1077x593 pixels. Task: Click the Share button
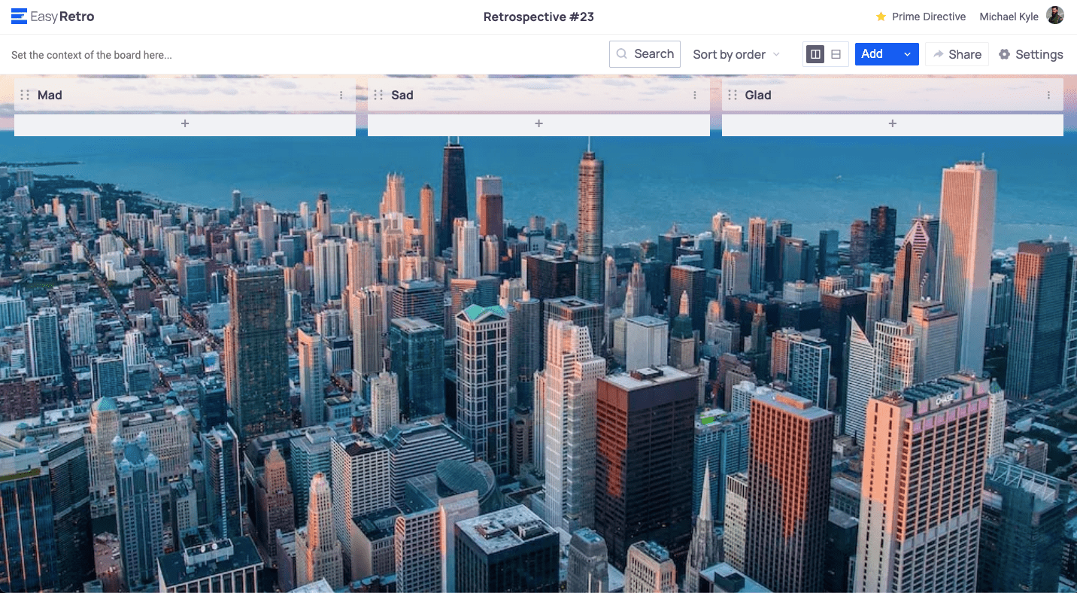tap(957, 54)
